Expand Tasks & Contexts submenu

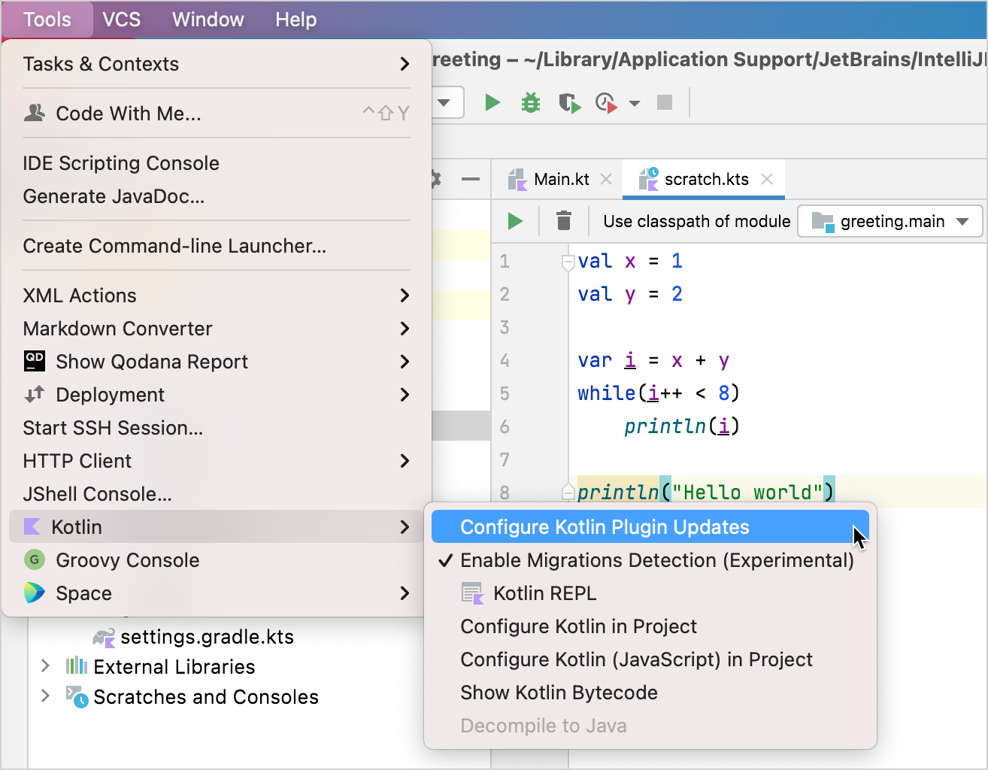pyautogui.click(x=217, y=64)
